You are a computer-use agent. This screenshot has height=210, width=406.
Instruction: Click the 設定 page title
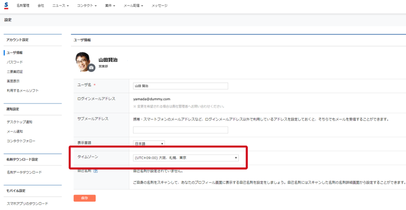8,20
